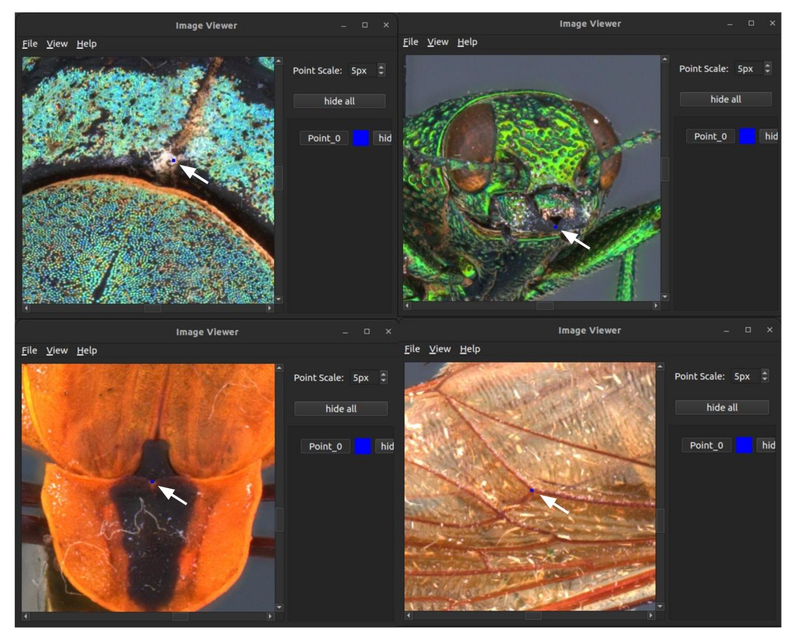The width and height of the screenshot is (797, 643).
Task: Click blue point marker on the iridescent scales image
Action: pos(173,160)
